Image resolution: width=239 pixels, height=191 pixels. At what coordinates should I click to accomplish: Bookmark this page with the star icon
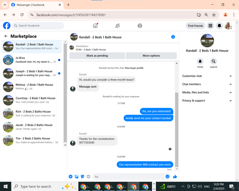coord(214,15)
